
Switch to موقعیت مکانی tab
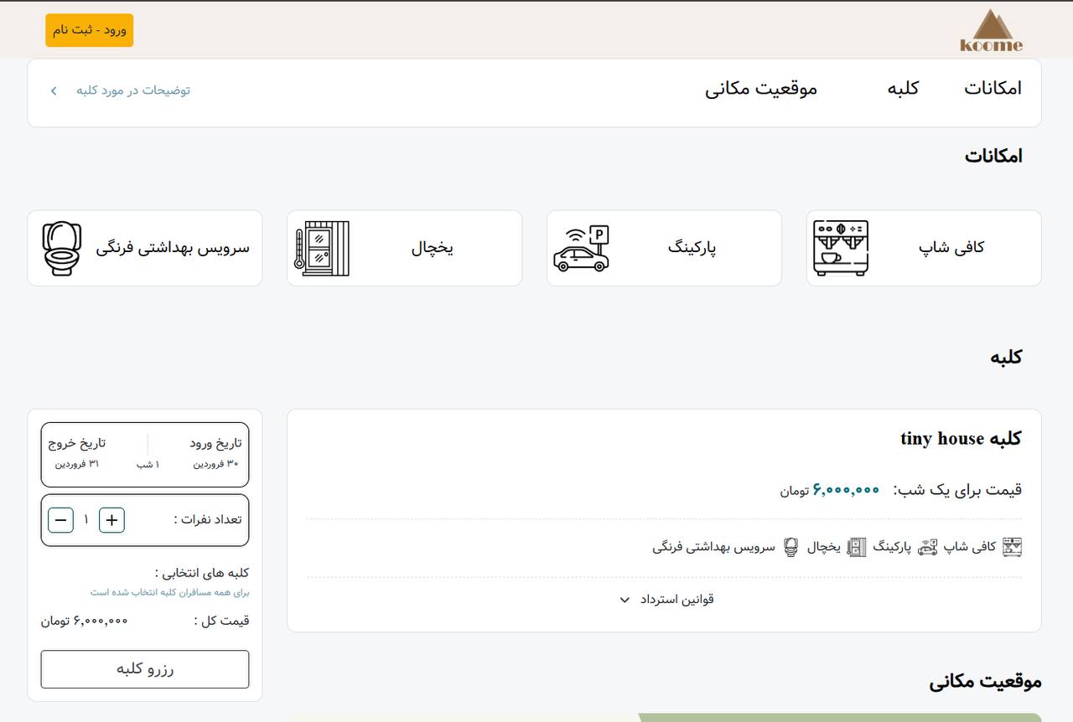click(760, 89)
